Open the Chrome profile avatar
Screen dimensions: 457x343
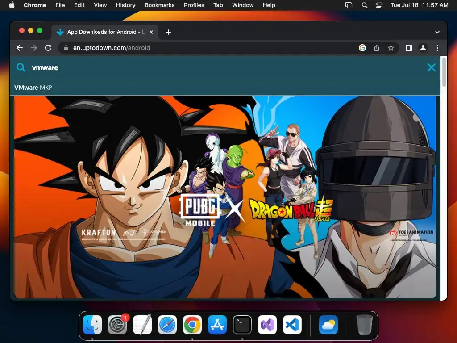tap(423, 48)
